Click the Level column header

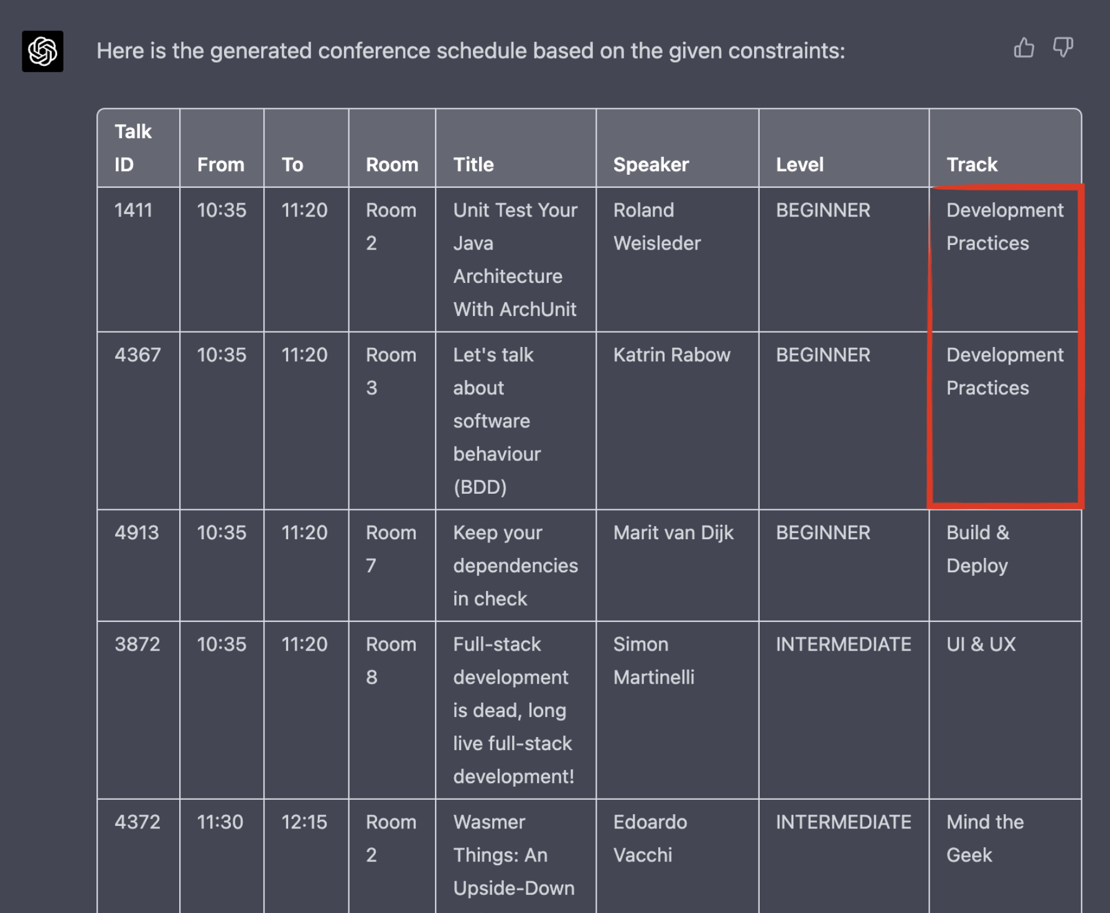pyautogui.click(x=800, y=164)
